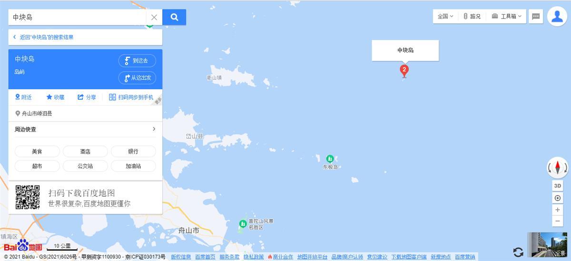Toggle the 路况 traffic layer
This screenshot has height=261, width=571.
pos(472,16)
